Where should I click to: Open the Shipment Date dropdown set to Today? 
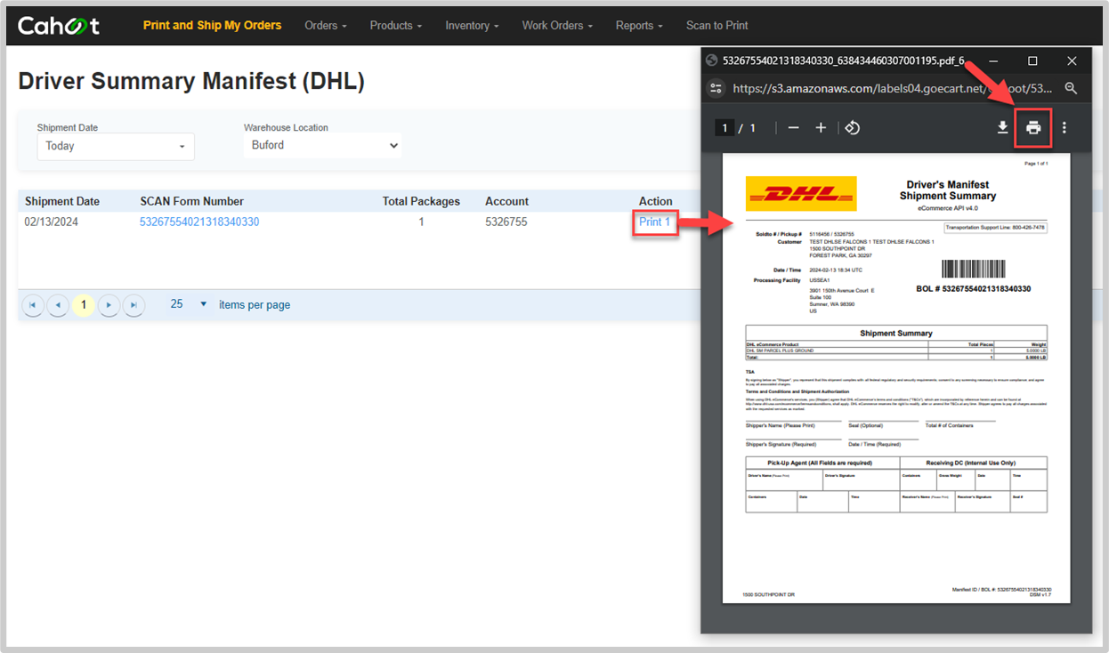[x=116, y=146]
